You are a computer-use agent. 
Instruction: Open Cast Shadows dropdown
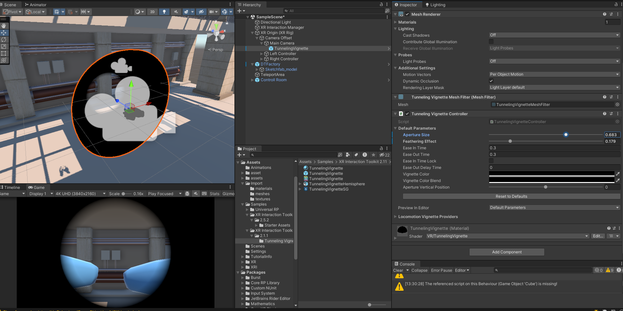click(554, 35)
